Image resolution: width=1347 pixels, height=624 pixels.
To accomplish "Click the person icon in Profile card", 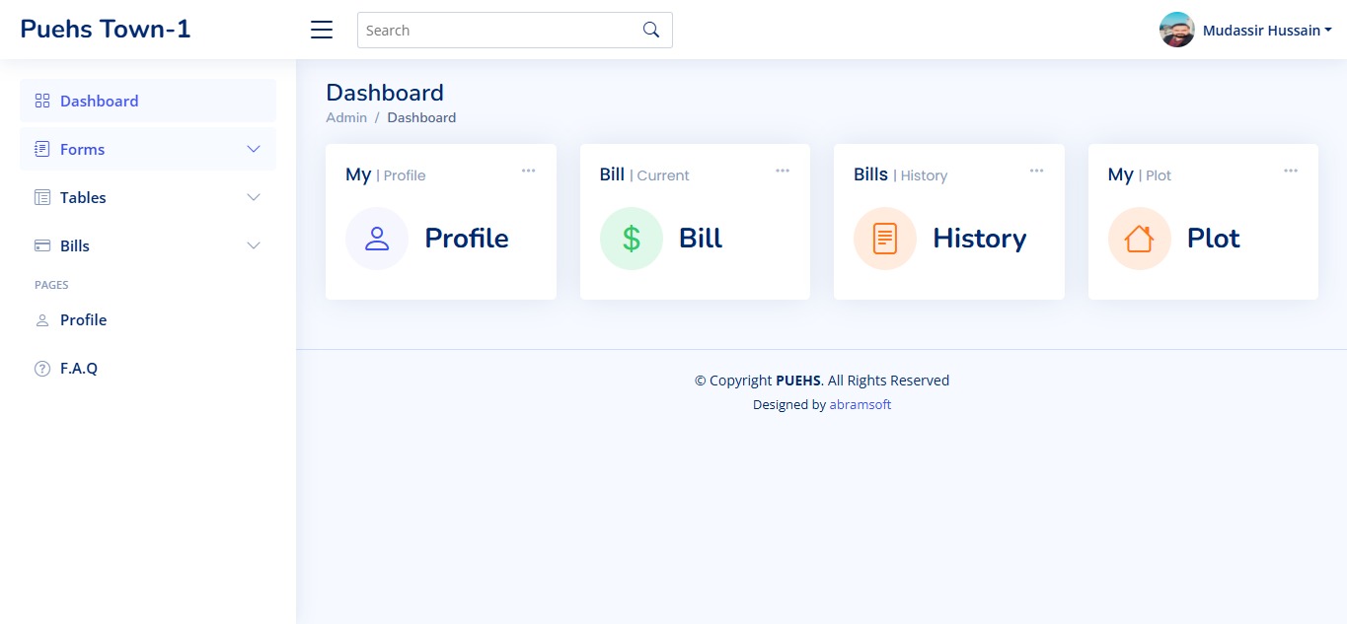I will click(x=377, y=239).
